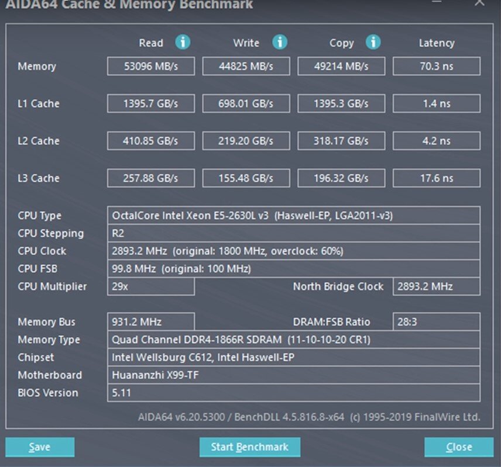Select L2 Cache read 410.85 GB/s
Image resolution: width=501 pixels, height=467 pixels.
pyautogui.click(x=151, y=141)
